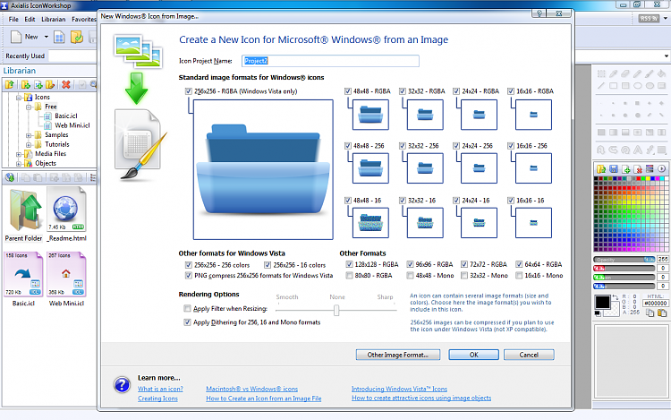This screenshot has width=671, height=420.
Task: Click the remove color icon with red X
Action: coord(638,168)
